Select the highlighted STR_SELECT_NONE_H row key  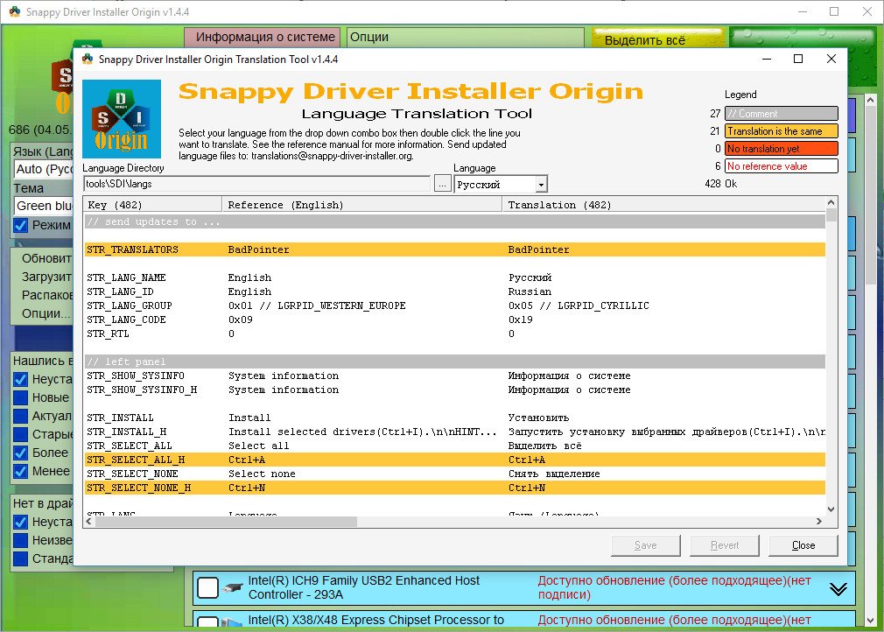138,488
